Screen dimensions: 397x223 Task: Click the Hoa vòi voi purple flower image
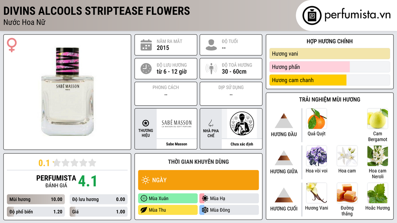[x=316, y=156]
